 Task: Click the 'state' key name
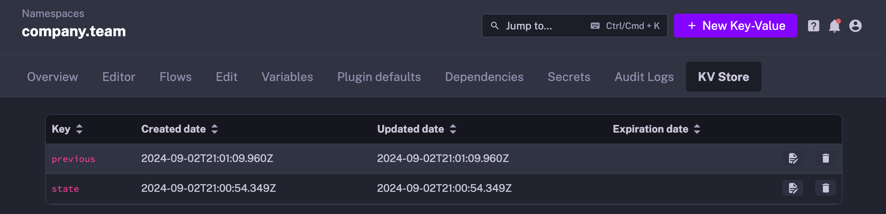65,189
